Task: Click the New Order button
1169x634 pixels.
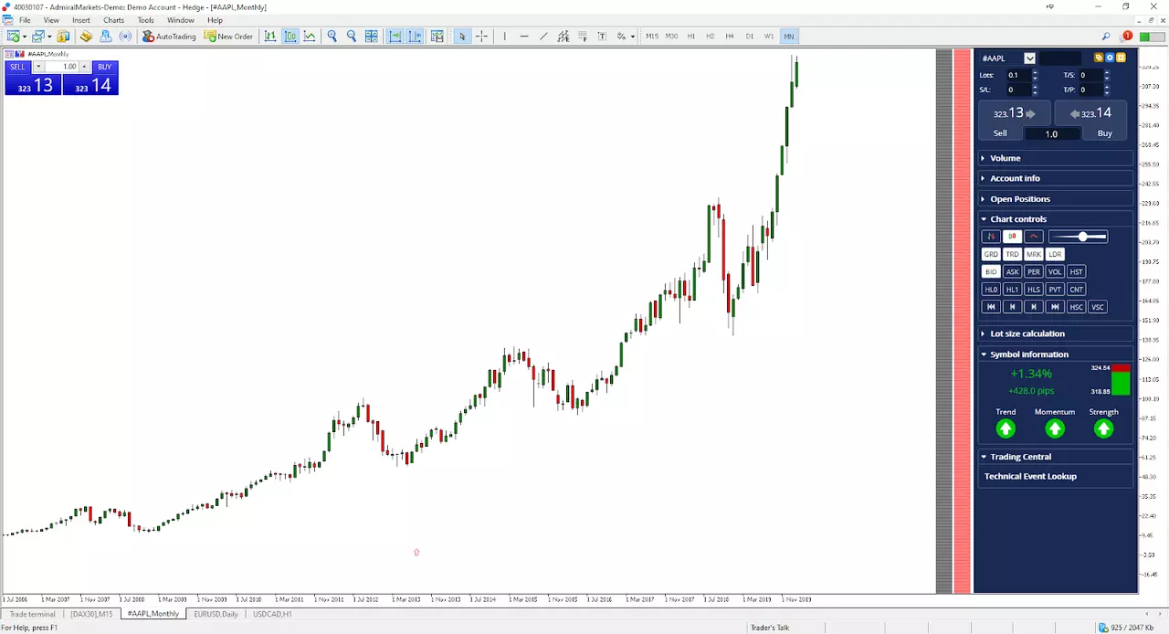Action: [x=228, y=37]
